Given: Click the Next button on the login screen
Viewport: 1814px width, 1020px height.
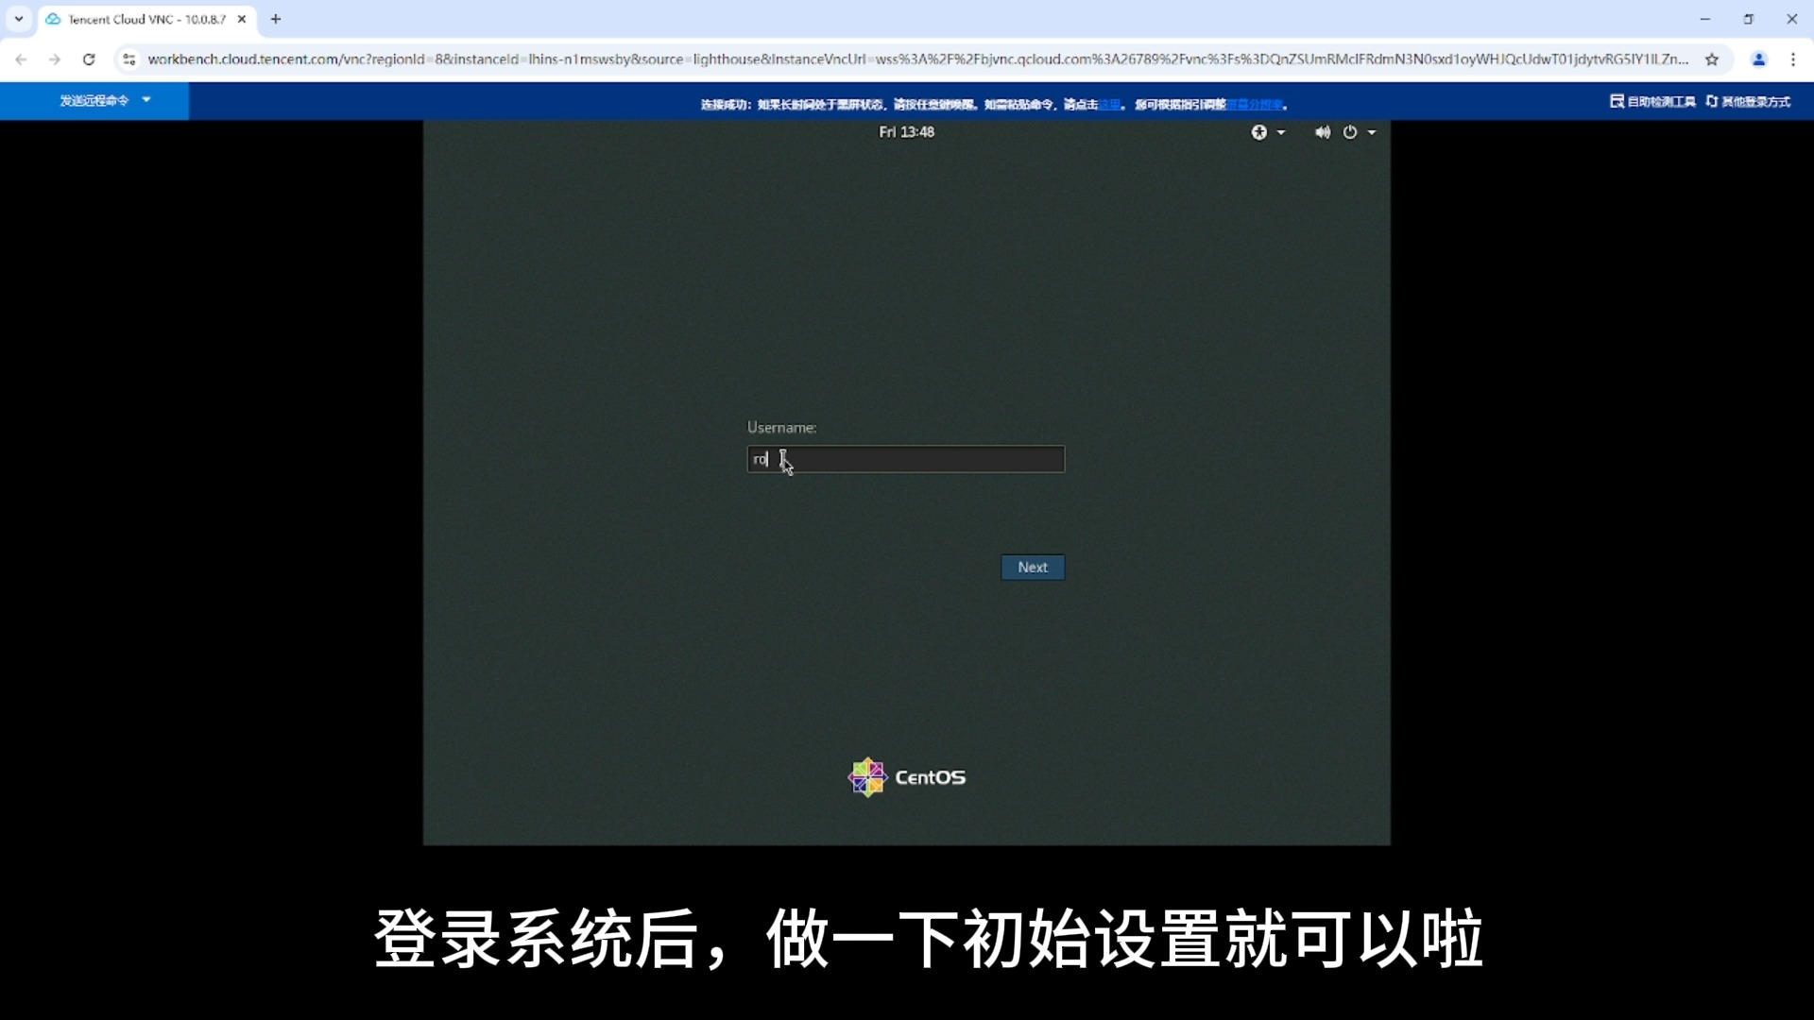Looking at the screenshot, I should 1033,567.
